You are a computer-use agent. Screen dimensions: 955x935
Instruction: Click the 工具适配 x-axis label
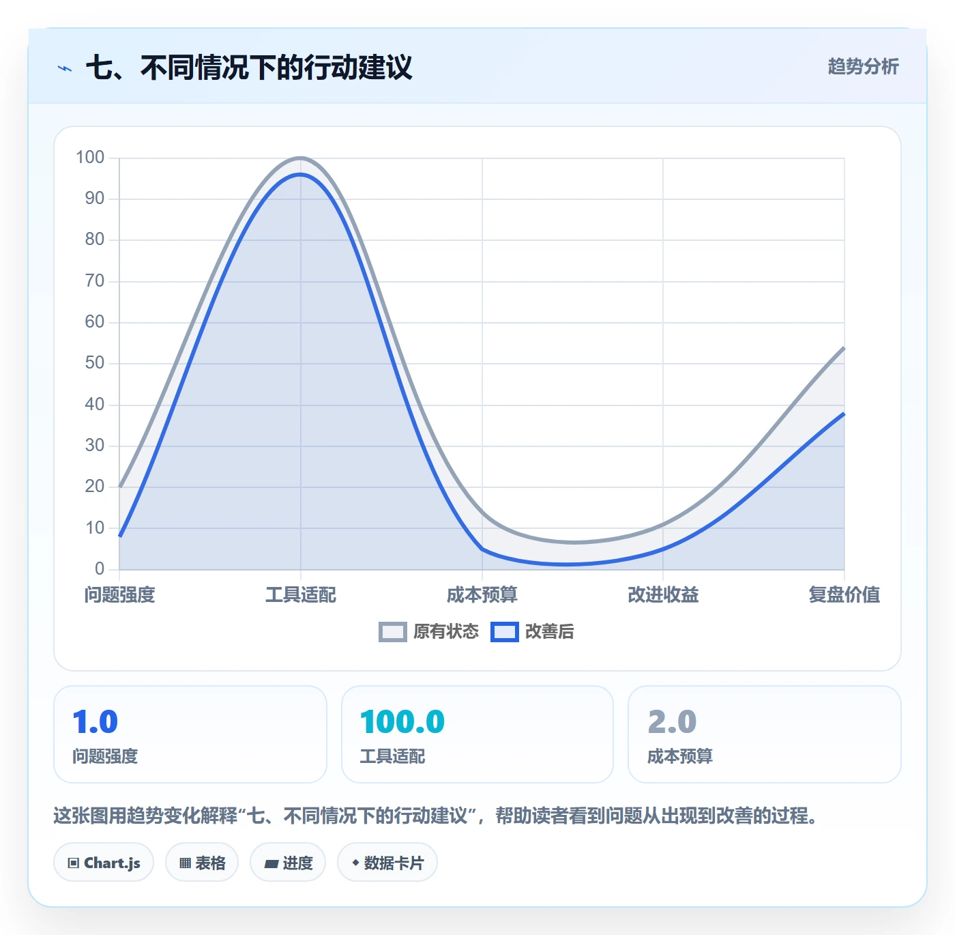pos(301,595)
